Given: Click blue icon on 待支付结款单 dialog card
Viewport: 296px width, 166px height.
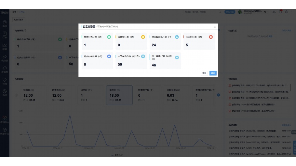Looking at the screenshot, I should [x=109, y=56].
